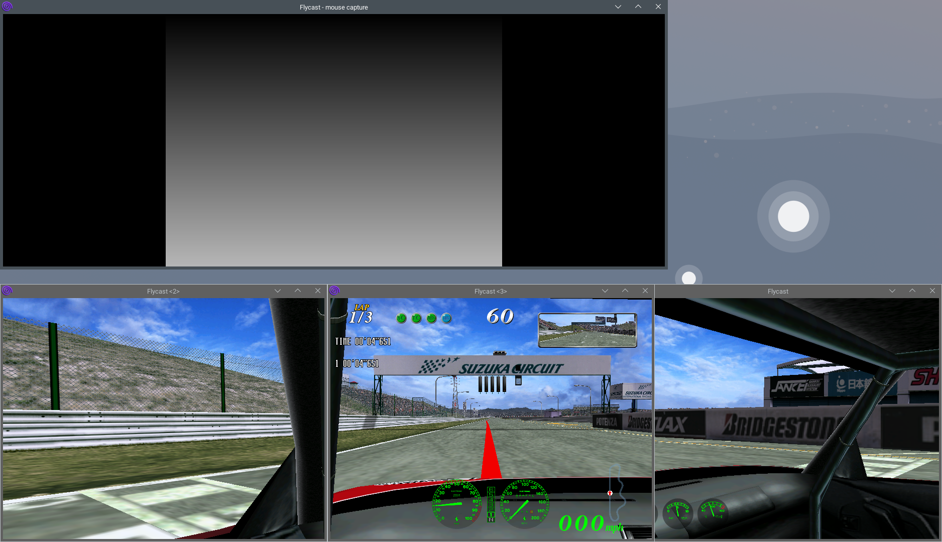This screenshot has width=942, height=542.
Task: Open the down chevron on the Flycast <3> titlebar
Action: point(605,291)
